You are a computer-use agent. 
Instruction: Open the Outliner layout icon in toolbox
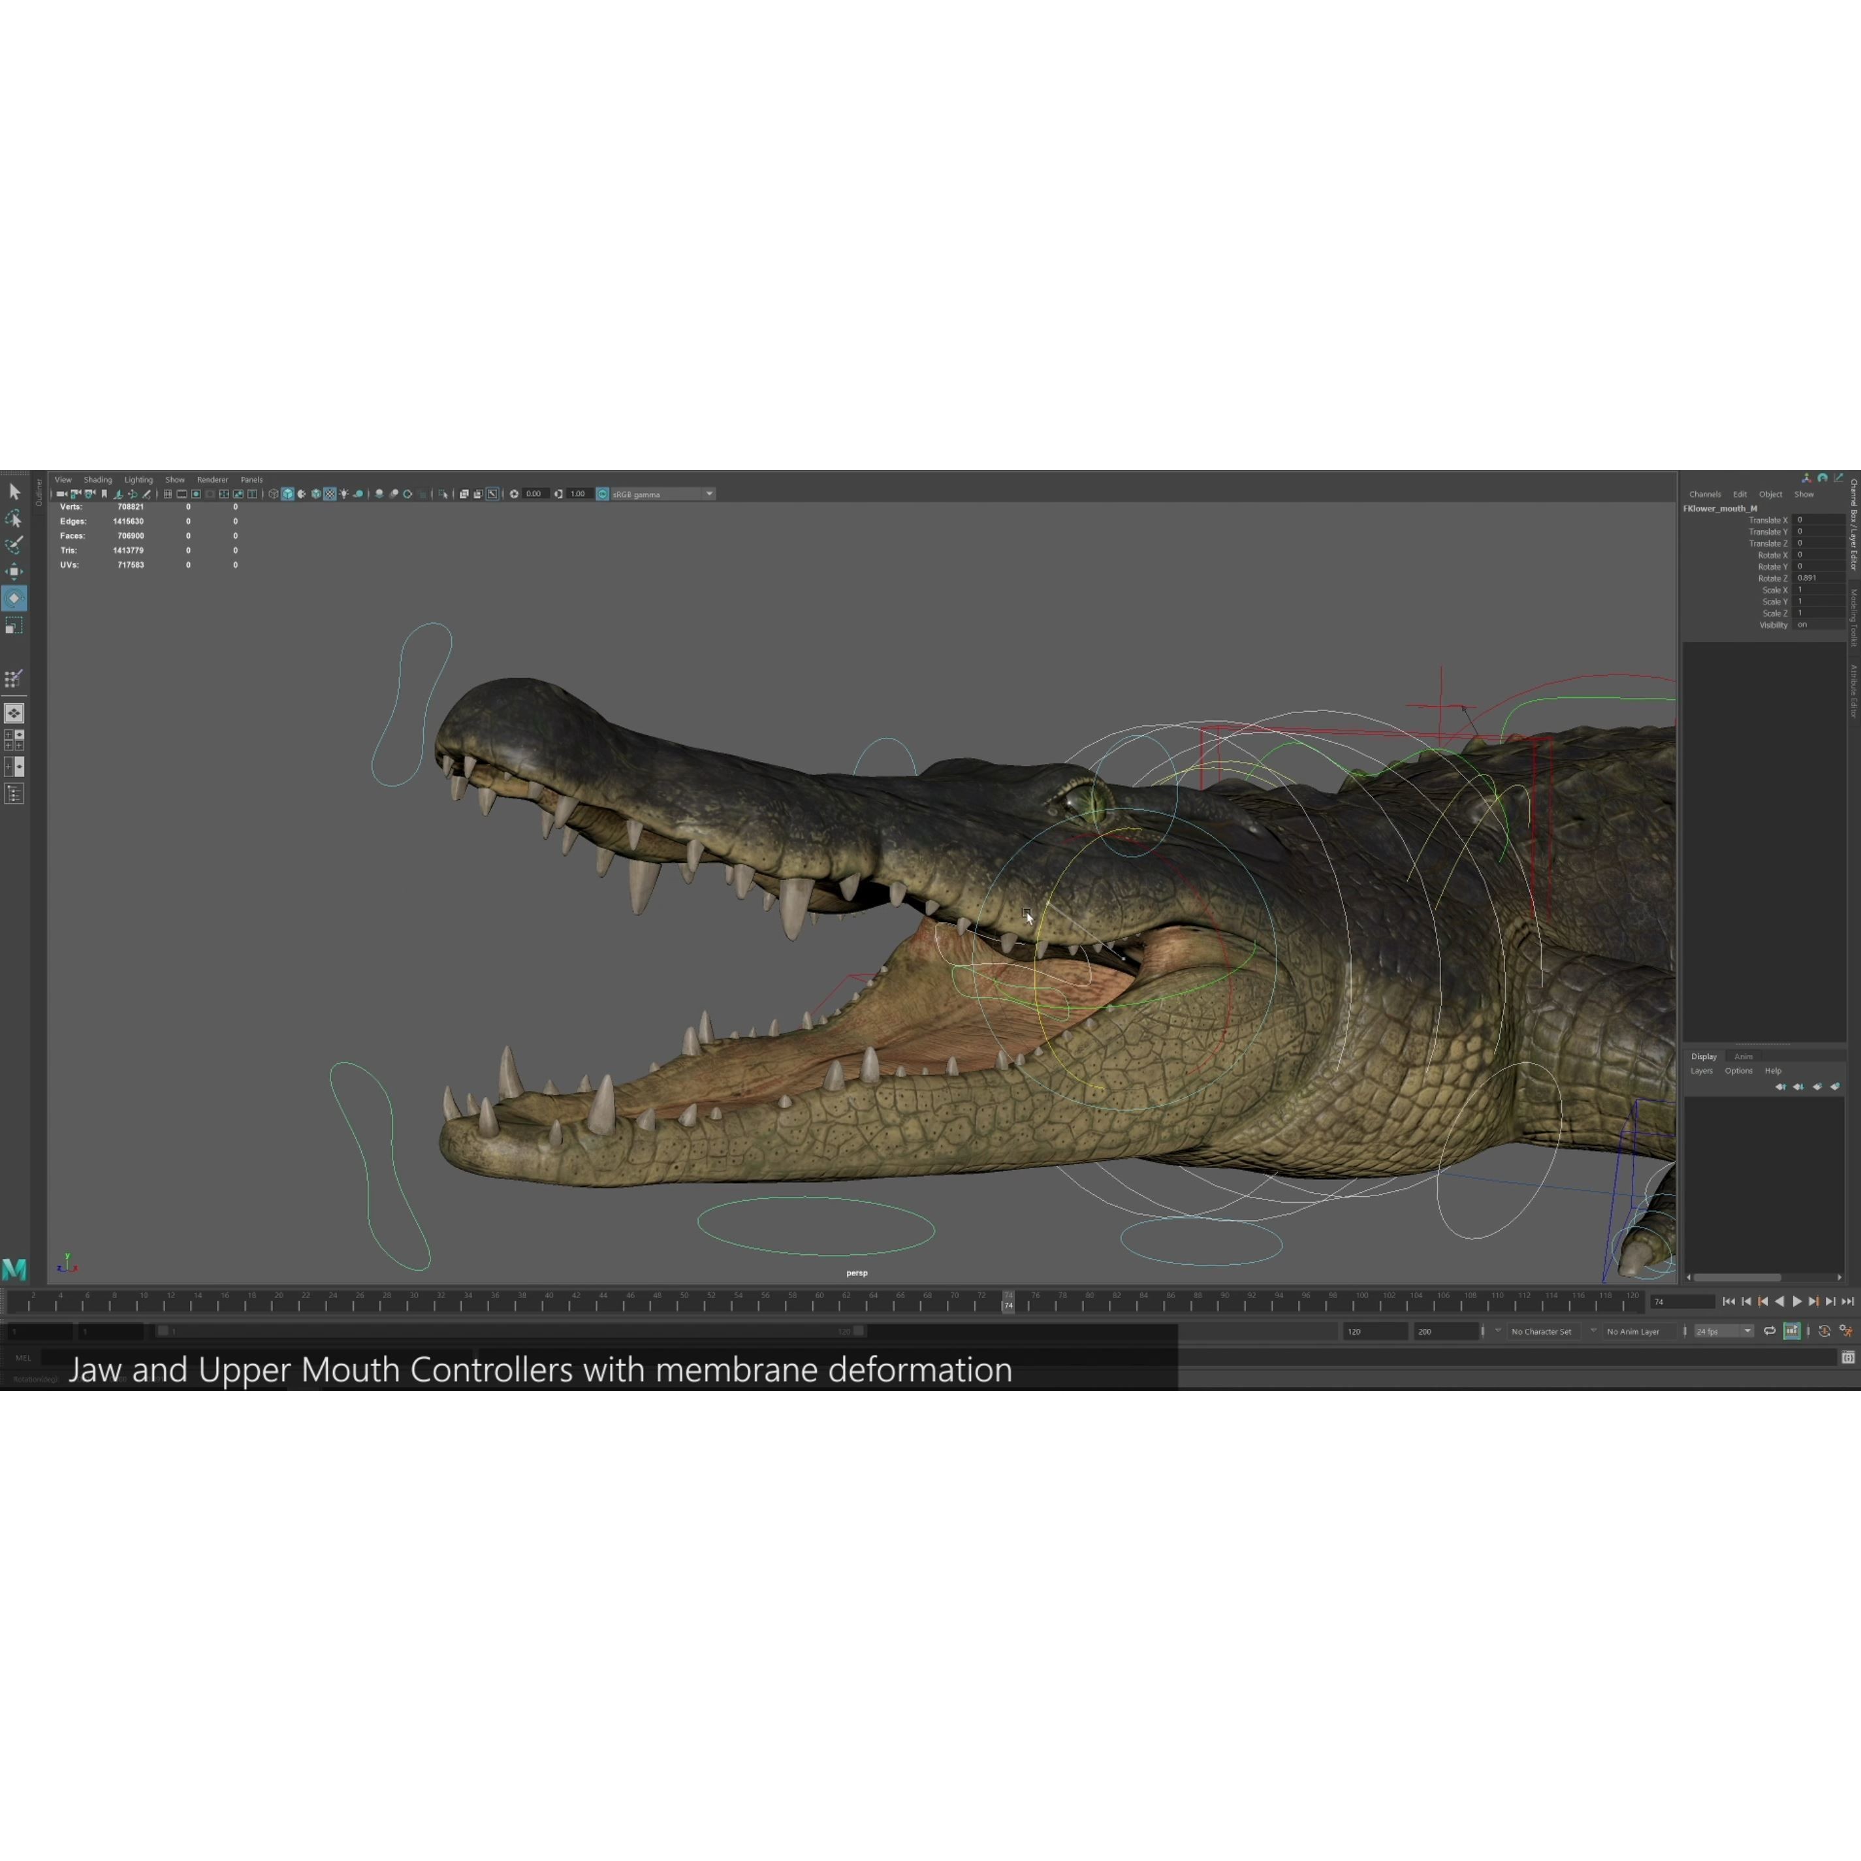pos(14,794)
